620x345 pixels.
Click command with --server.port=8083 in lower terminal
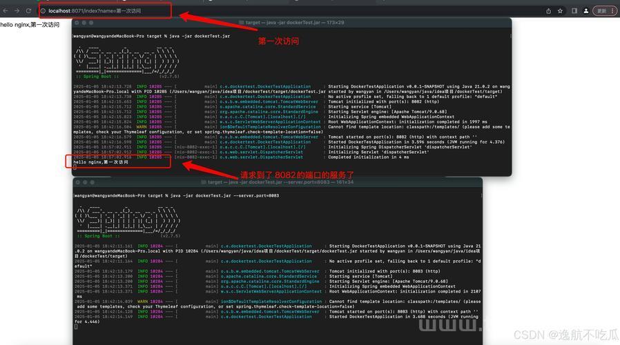click(224, 196)
